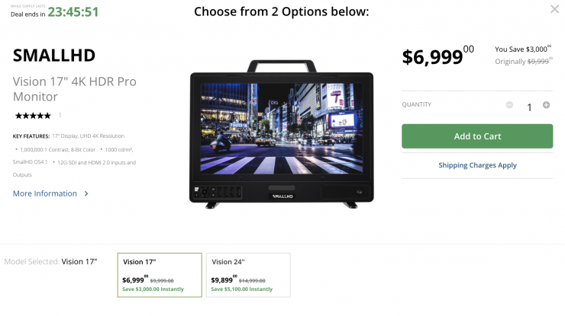The width and height of the screenshot is (565, 316).
Task: Click the review count next to the stars
Action: [x=60, y=116]
